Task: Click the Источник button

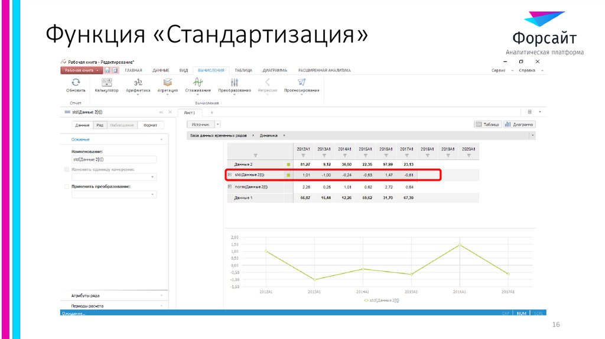Action: pos(201,125)
